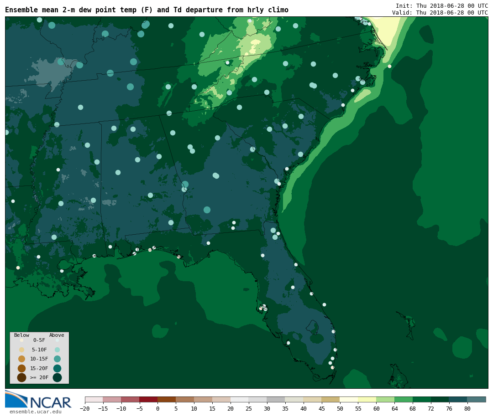This screenshot has height=417, width=493.
Task: Select the 20 to 25 colorbar swatch
Action: click(240, 399)
